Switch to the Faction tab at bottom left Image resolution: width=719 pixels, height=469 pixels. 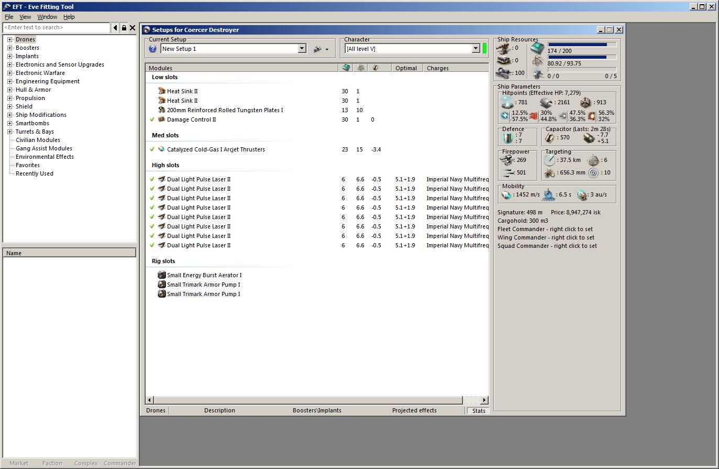tap(52, 463)
